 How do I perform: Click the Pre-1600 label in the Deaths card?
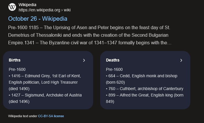[114, 69]
